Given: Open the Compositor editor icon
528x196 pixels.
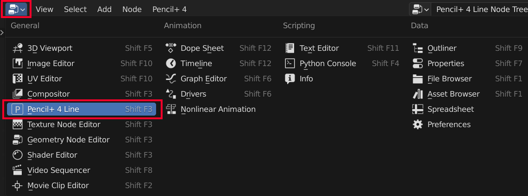Looking at the screenshot, I should click(x=18, y=94).
